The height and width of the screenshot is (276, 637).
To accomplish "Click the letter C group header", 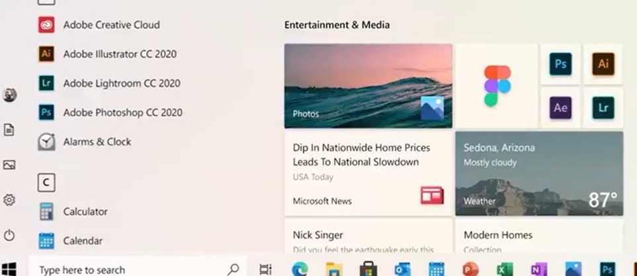I will point(46,183).
